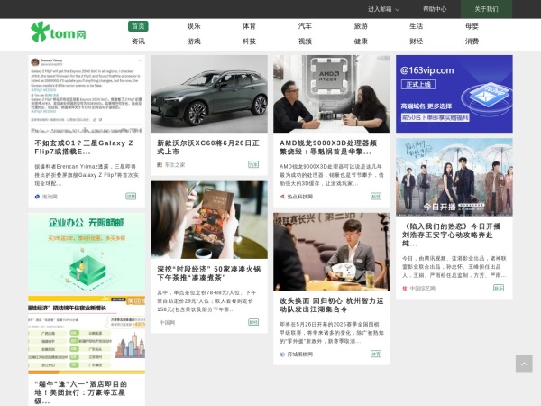The image size is (541, 406).
Task: Open the 科技 category
Action: click(x=249, y=42)
